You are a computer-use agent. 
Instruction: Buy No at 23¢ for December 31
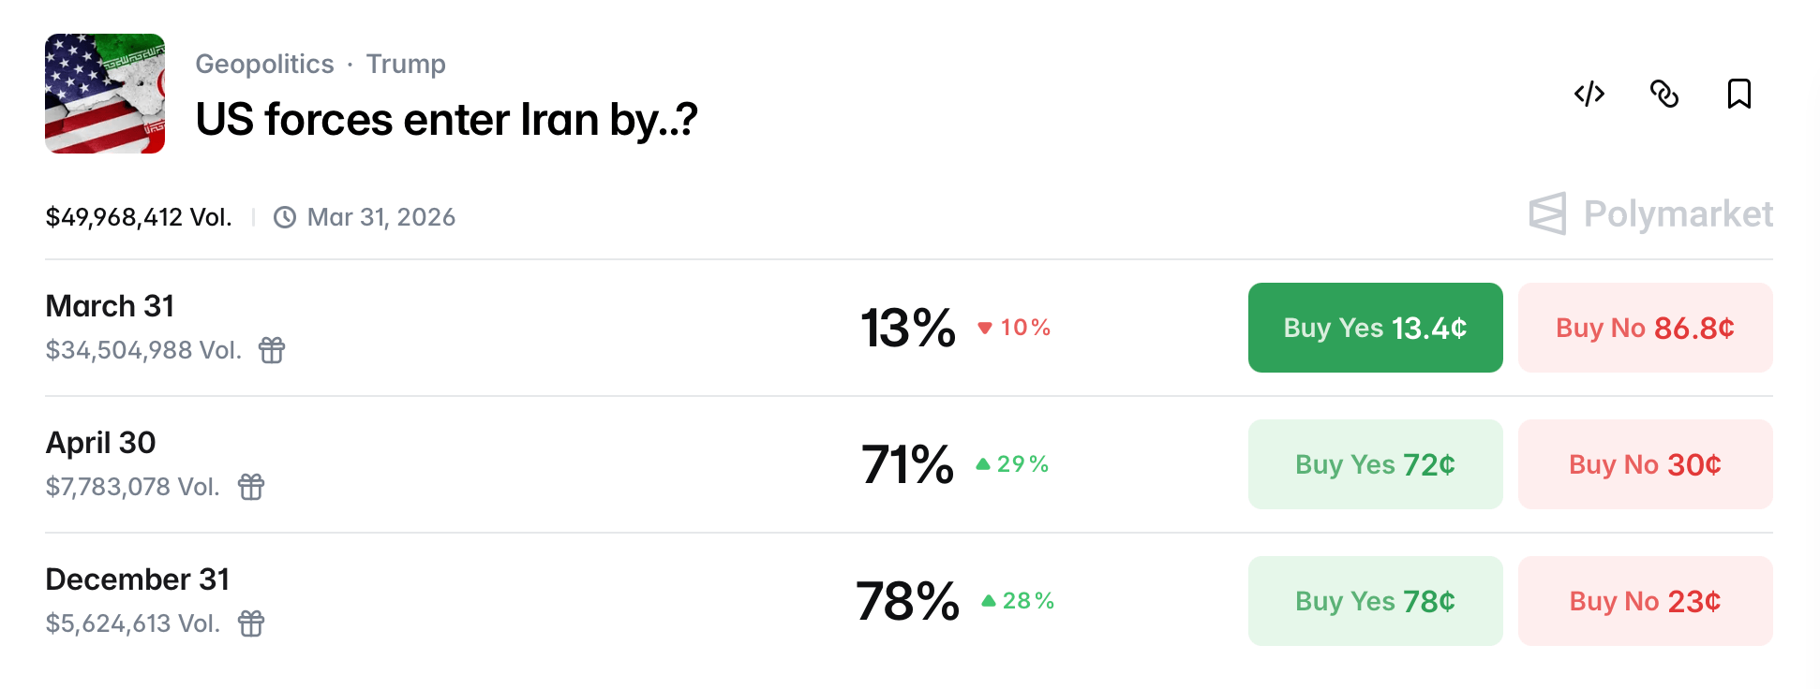tap(1644, 600)
